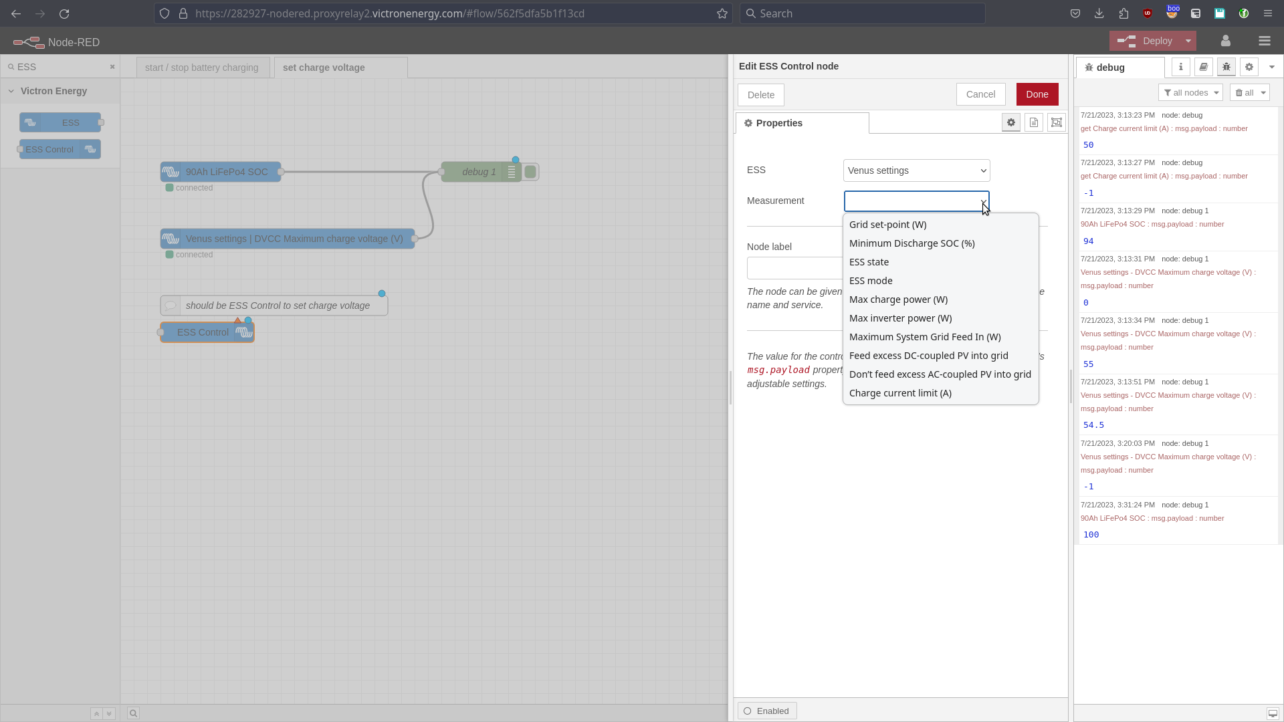Viewport: 1284px width, 722px height.
Task: Click the user profile icon
Action: click(1225, 41)
